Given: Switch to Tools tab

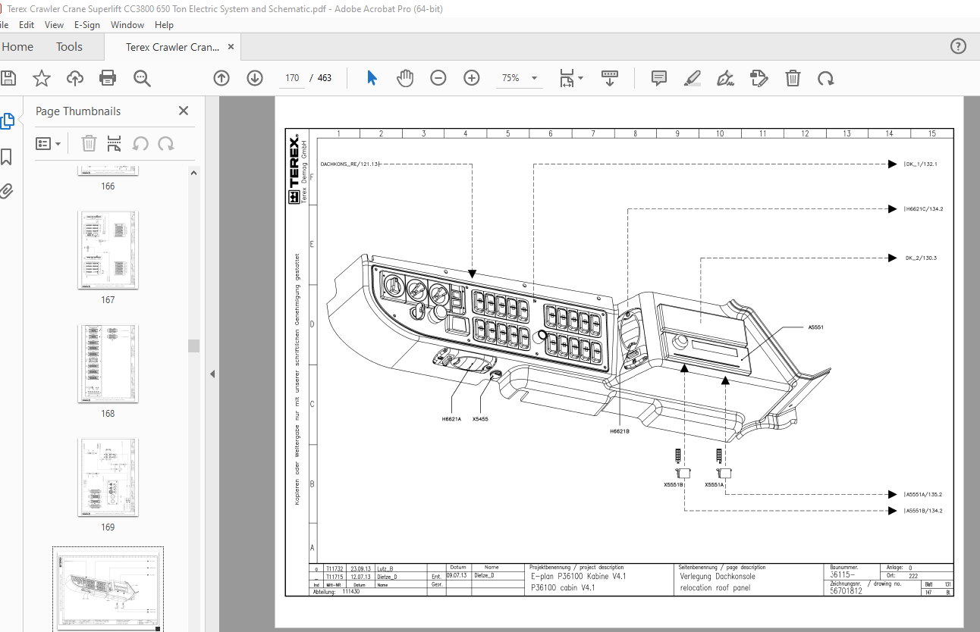Looking at the screenshot, I should click(x=69, y=47).
